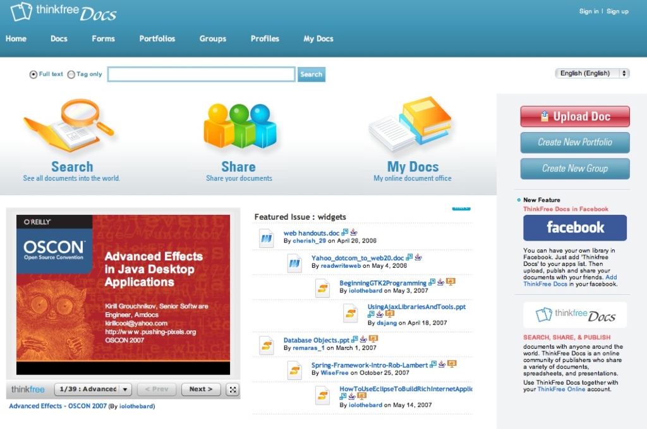Click the thinkfree Docs sidebar banner
Viewport: 647px width, 429px height.
(x=575, y=315)
